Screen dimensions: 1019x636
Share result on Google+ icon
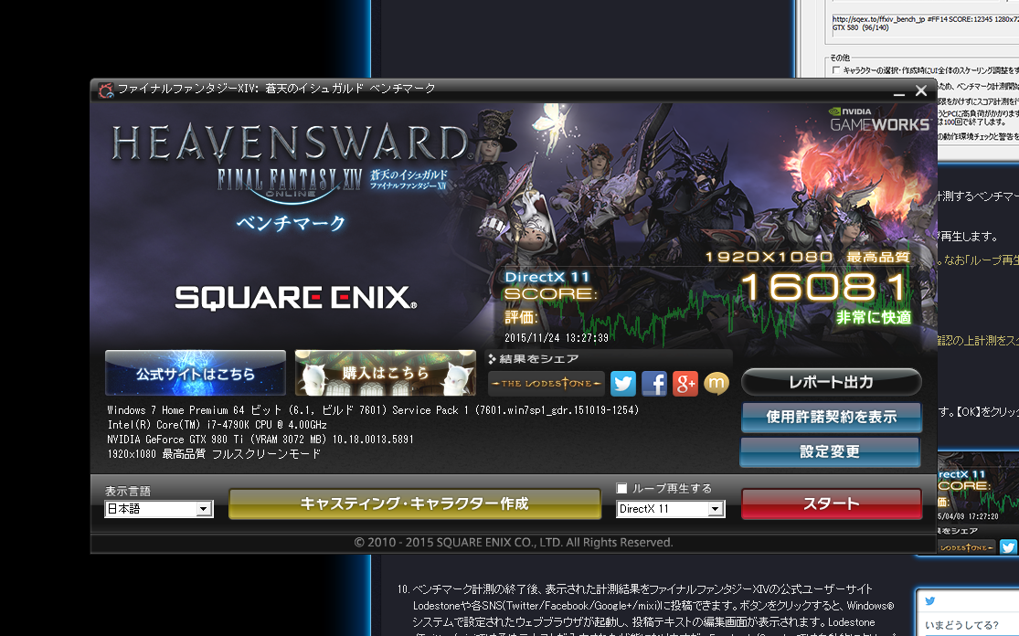685,383
